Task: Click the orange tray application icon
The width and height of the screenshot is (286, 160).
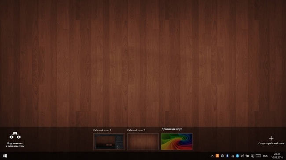Action: tap(217, 156)
